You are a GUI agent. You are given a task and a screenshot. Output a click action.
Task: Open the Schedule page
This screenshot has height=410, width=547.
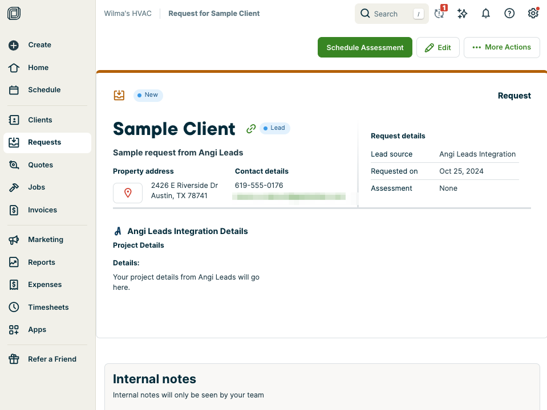click(44, 90)
